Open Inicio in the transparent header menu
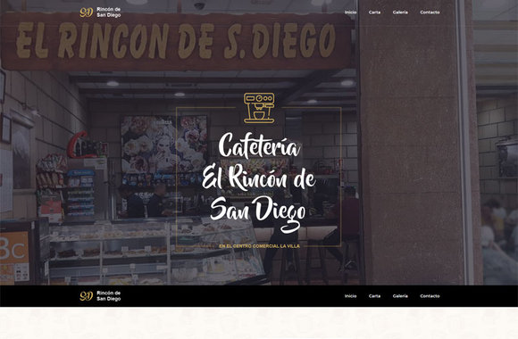Viewport: 518px width, 339px height. pos(350,12)
